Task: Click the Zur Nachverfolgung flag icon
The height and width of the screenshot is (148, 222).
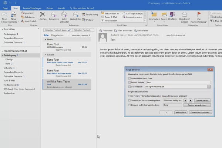Action: tap(199, 14)
